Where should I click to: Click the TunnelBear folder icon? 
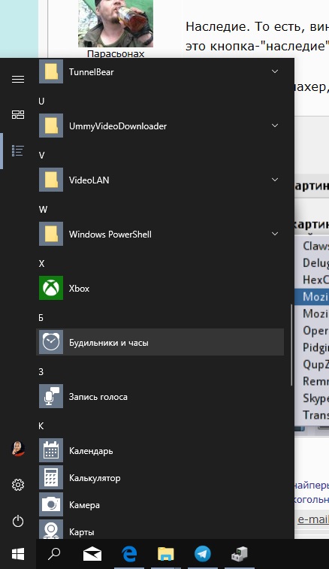51,72
